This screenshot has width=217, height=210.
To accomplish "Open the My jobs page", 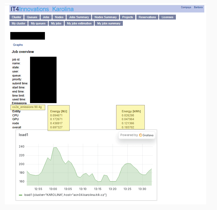I will [x=56, y=23].
